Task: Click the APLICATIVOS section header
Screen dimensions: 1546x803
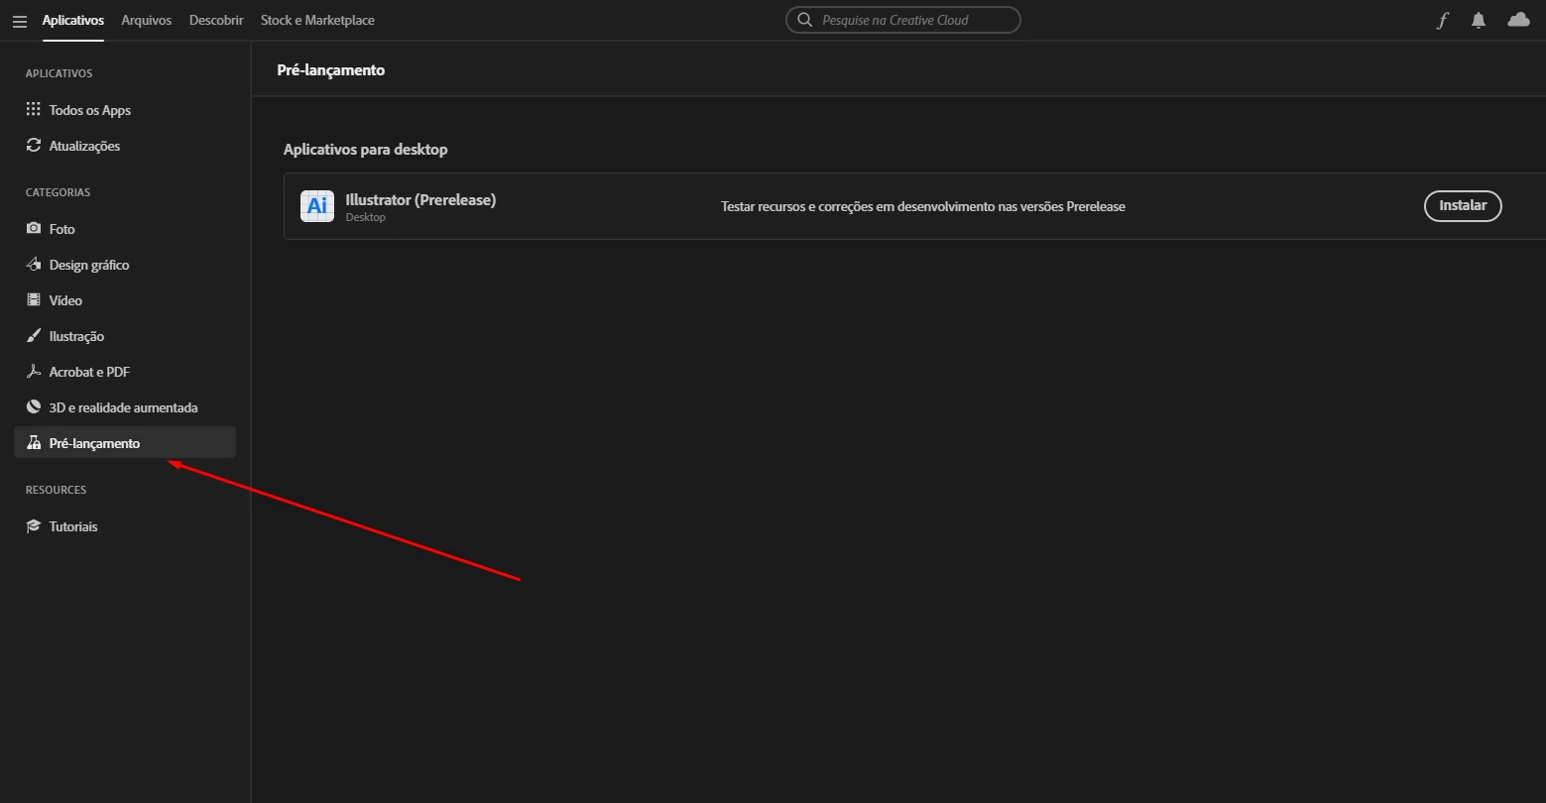Action: (59, 73)
